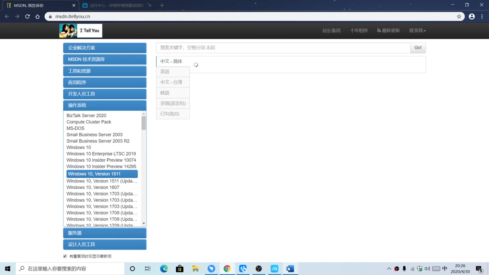Select Small Business Server 2003 R2

98,141
